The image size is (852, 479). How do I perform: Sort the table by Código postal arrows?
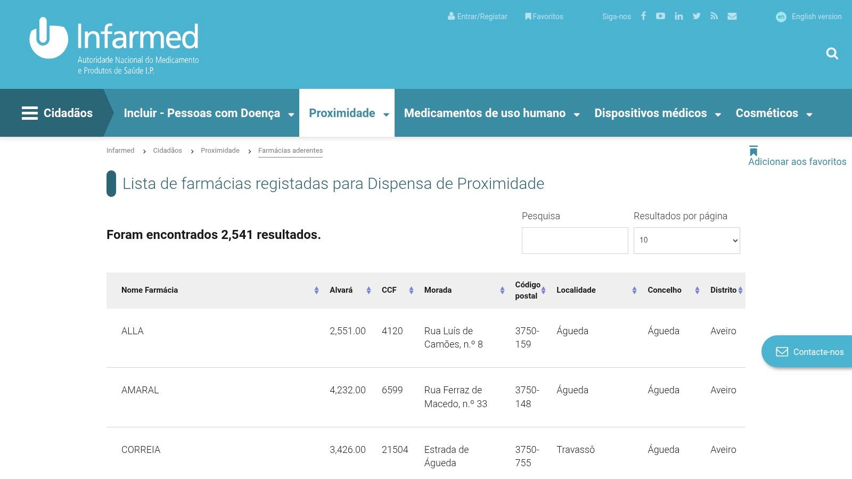click(x=543, y=290)
